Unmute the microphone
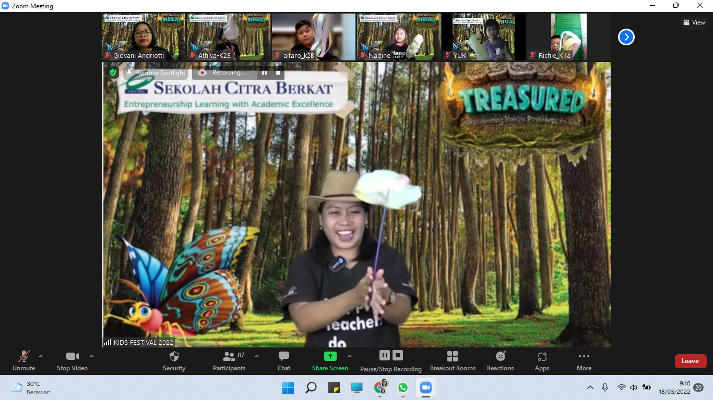The height and width of the screenshot is (400, 713). pyautogui.click(x=23, y=360)
